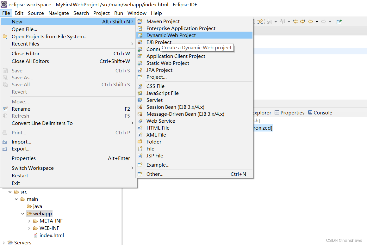Screen dimensions: 367x245
Task: Click the CSS File icon
Action: click(x=140, y=86)
